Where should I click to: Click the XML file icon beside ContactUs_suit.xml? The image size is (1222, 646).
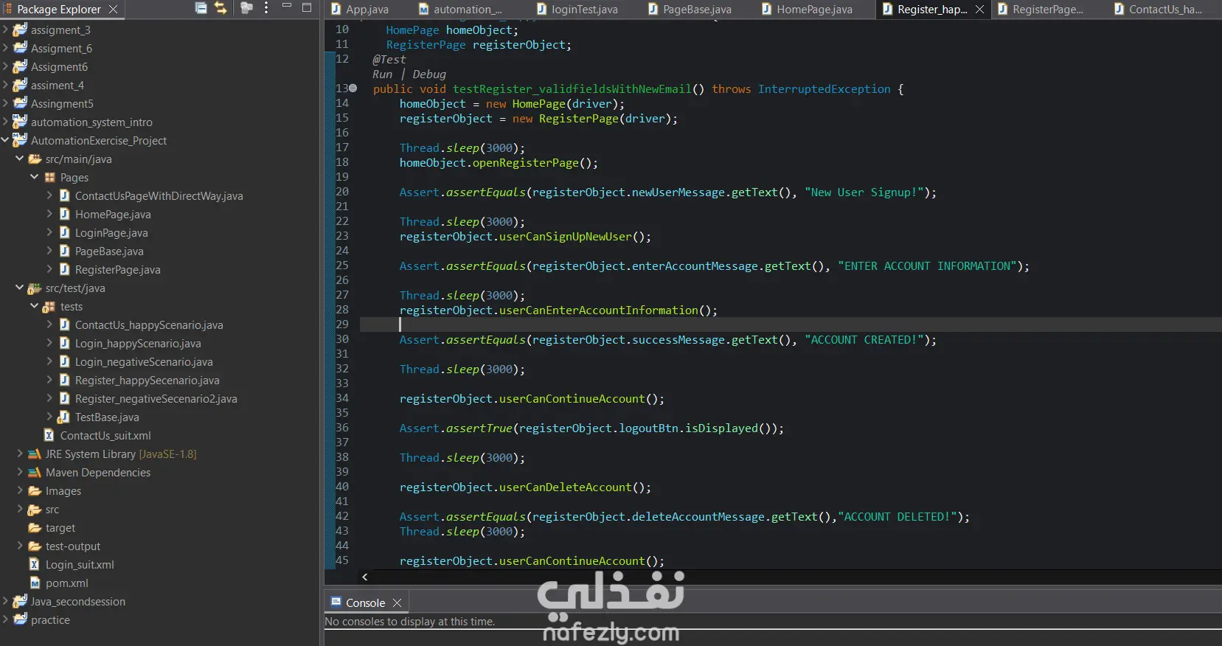[49, 435]
